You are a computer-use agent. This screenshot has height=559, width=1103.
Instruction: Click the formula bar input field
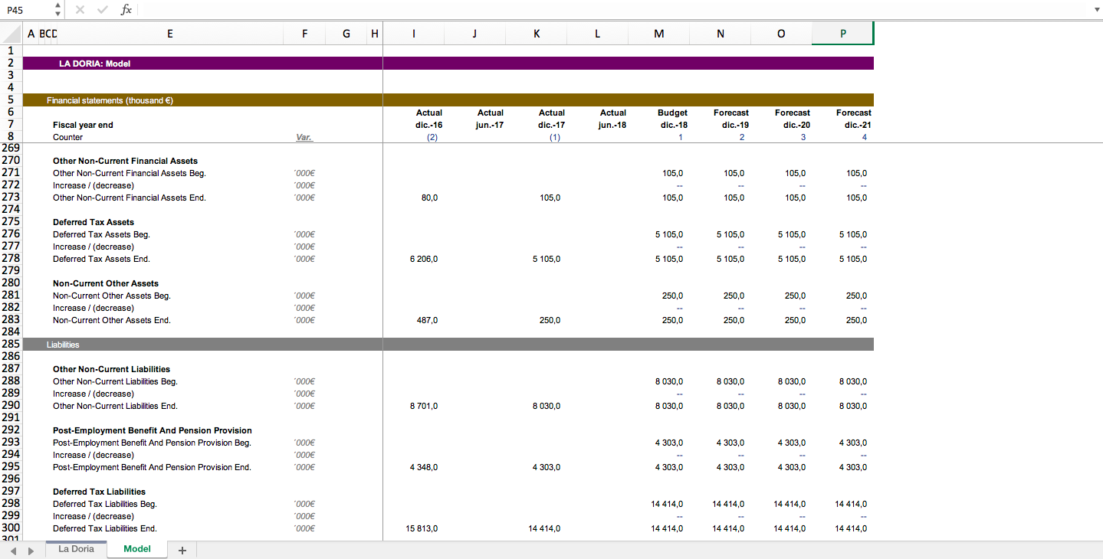613,10
